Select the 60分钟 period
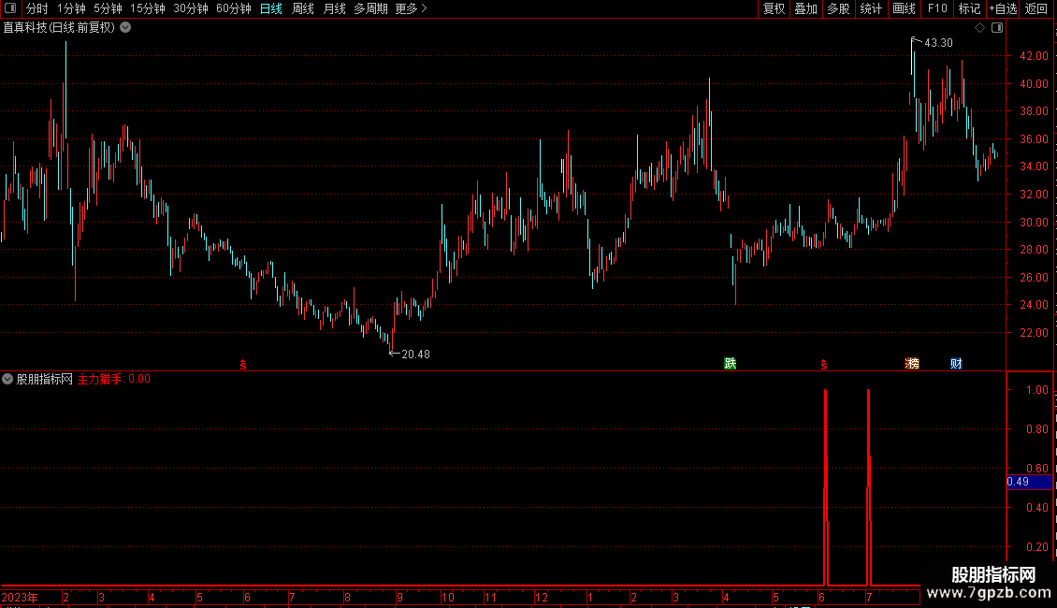Screen dimensions: 1057x608 coord(234,8)
